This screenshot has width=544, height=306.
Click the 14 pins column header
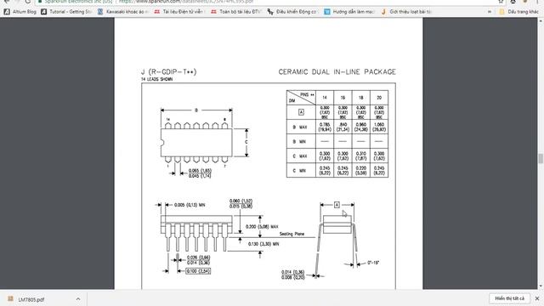325,98
